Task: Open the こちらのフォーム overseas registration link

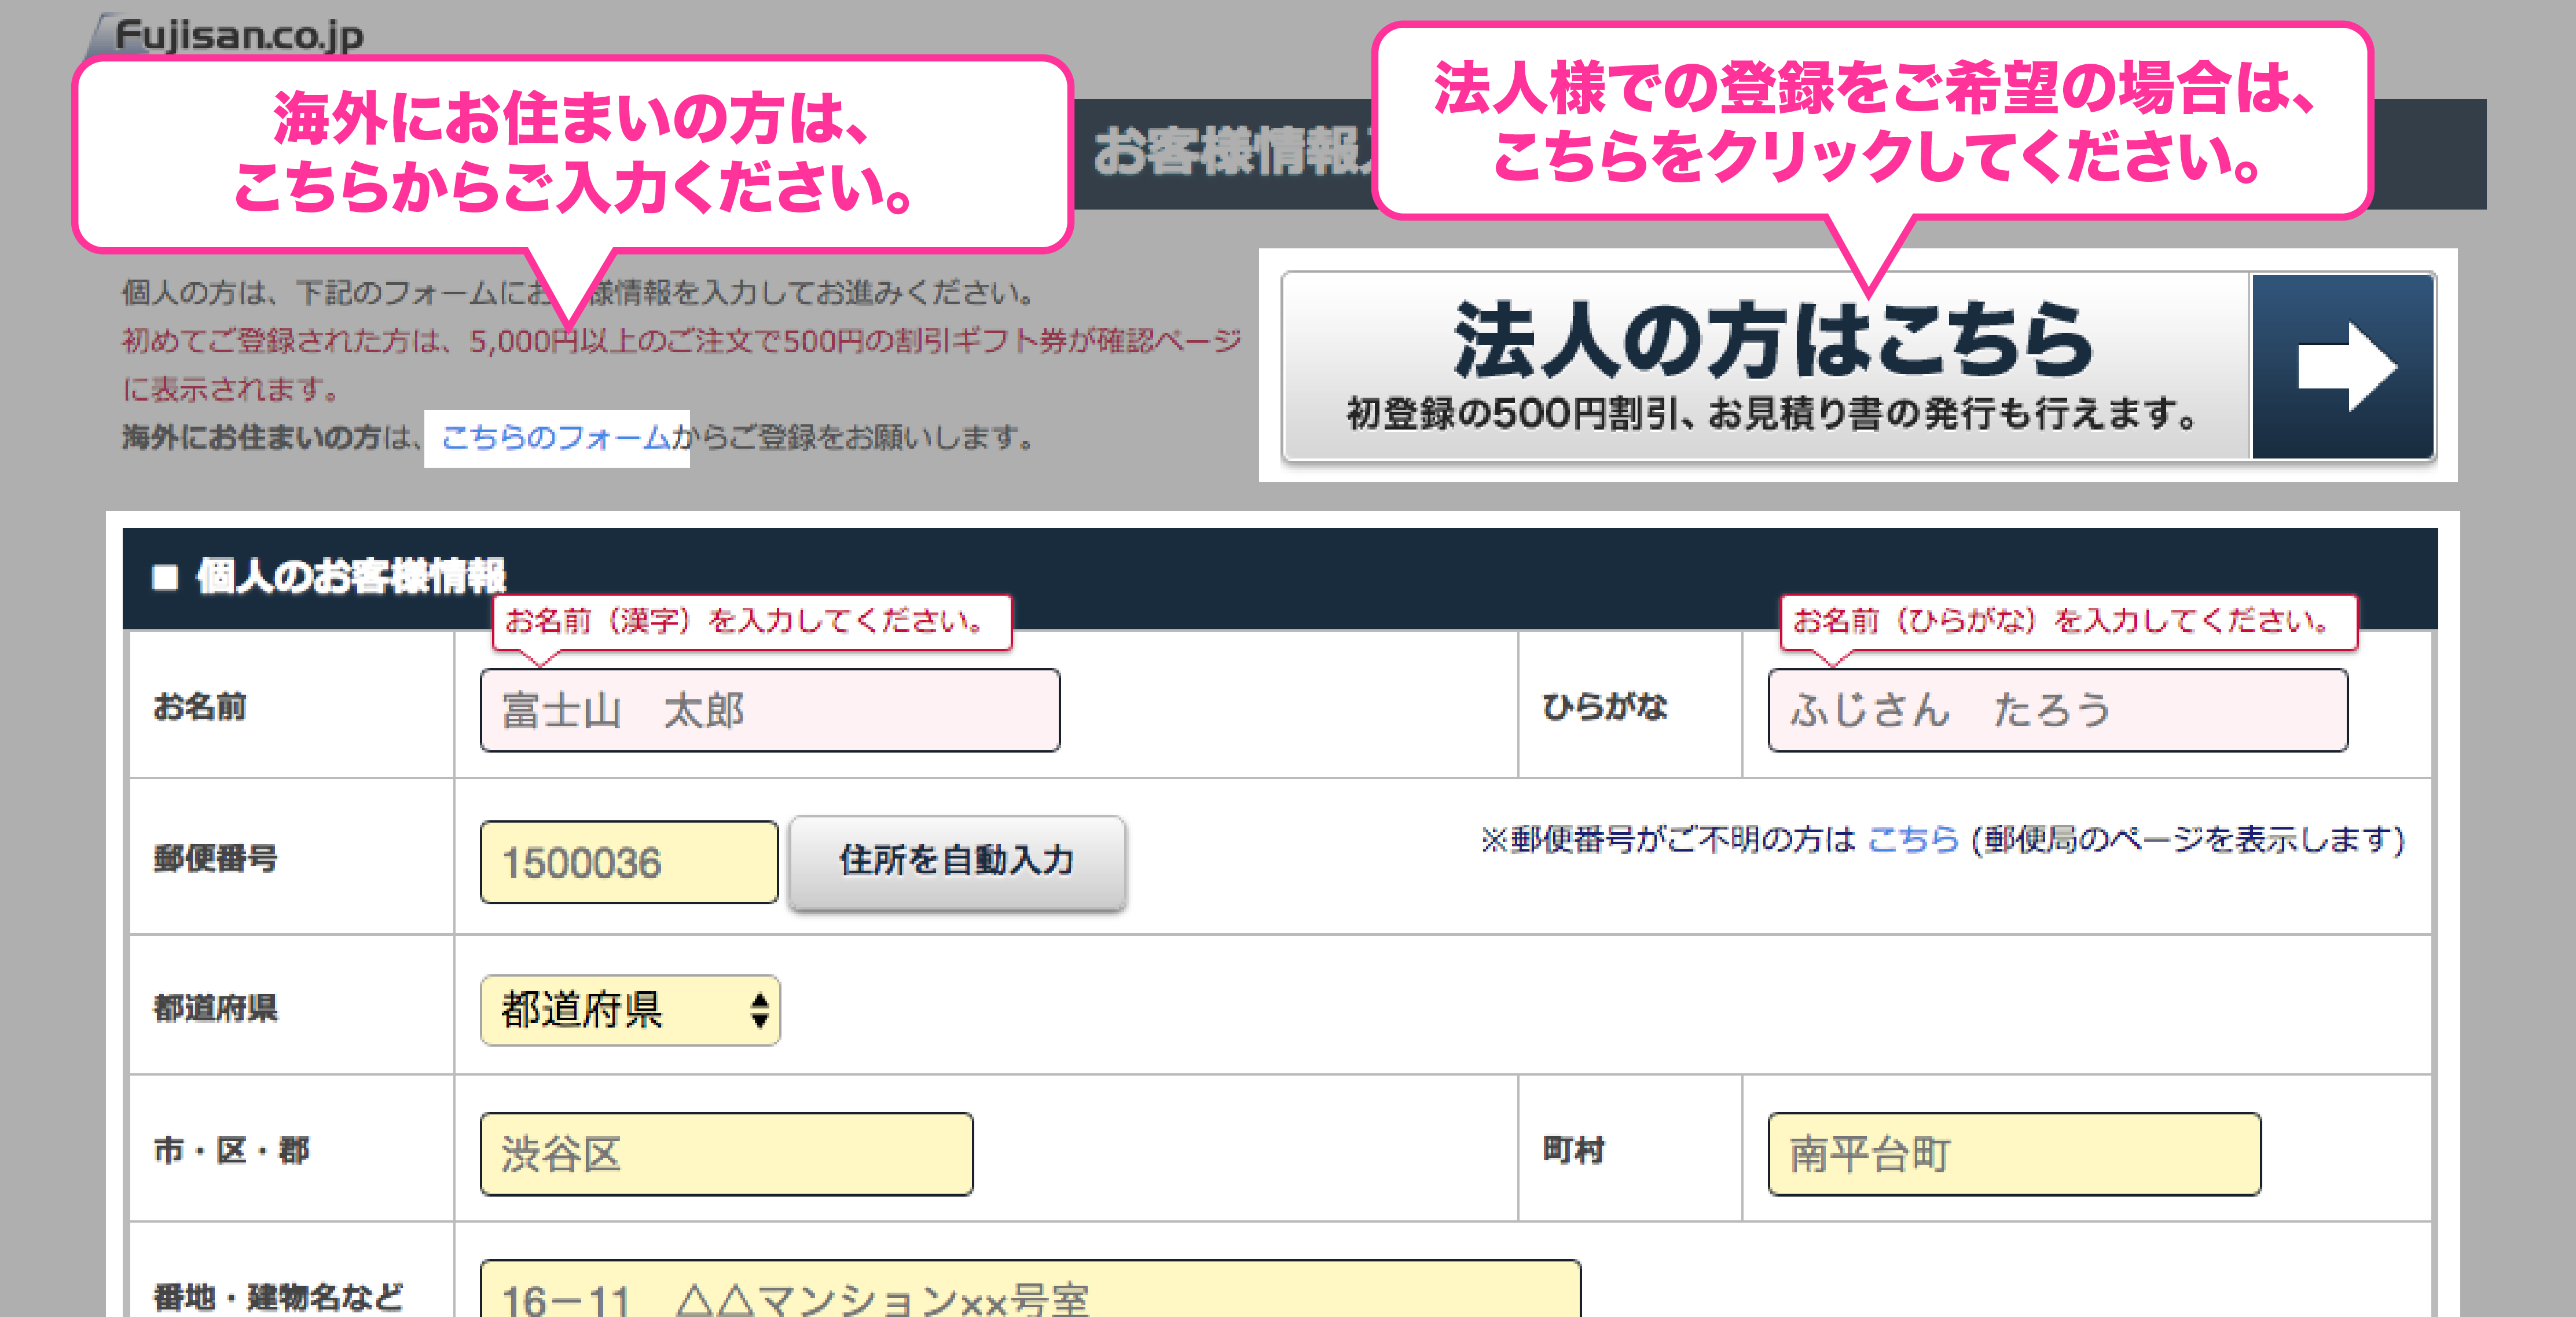Action: (x=556, y=438)
